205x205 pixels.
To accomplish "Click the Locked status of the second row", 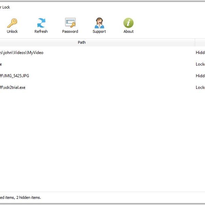I will click(200, 64).
